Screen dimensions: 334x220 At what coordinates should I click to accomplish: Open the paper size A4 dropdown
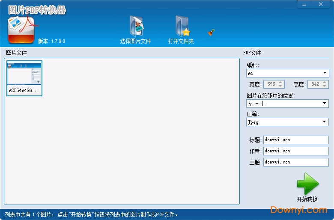[x=288, y=73]
